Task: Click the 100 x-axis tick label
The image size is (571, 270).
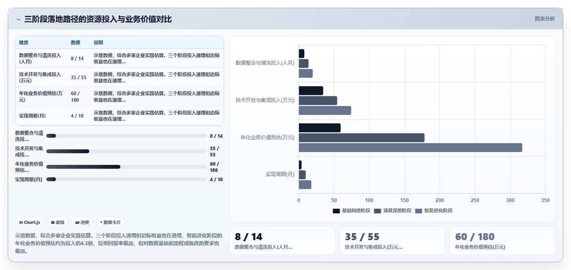Action: (369, 200)
